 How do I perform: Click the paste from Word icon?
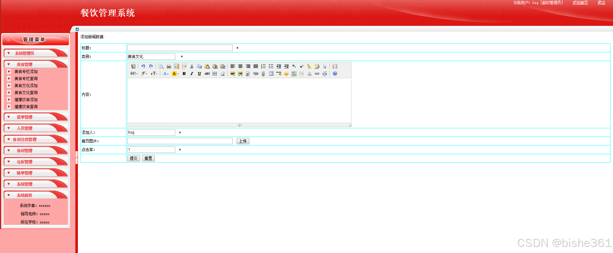(x=223, y=66)
